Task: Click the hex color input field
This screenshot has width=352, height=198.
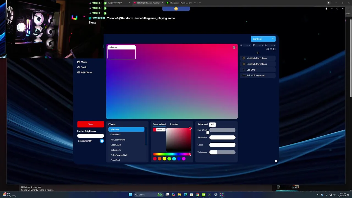Action: 161,130
